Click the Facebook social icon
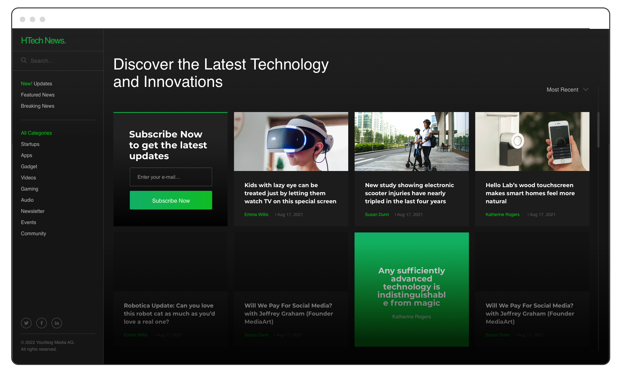Viewport: 627px width, 378px height. click(x=41, y=322)
